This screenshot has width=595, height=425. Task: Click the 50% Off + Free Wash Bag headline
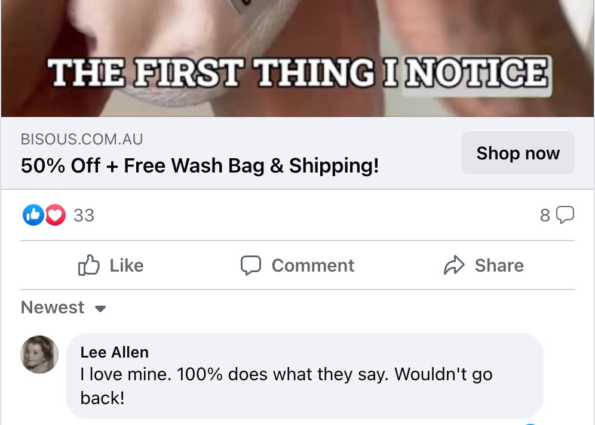[x=200, y=166]
